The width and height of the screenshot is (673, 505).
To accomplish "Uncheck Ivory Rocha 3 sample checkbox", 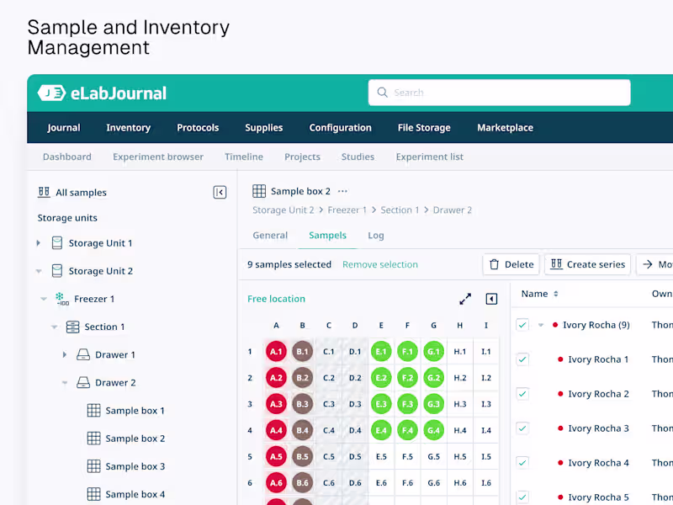I will [522, 428].
